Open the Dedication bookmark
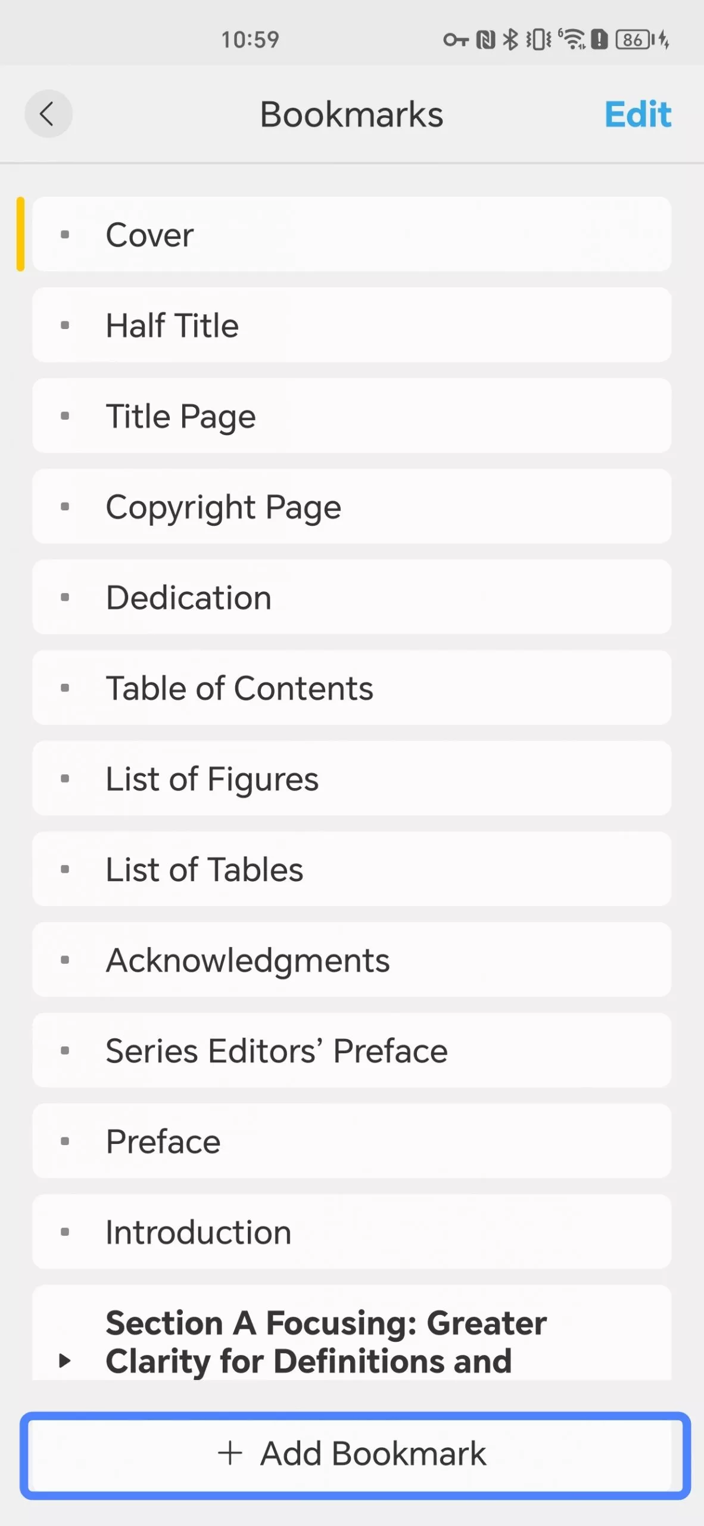The image size is (704, 1526). 352,597
